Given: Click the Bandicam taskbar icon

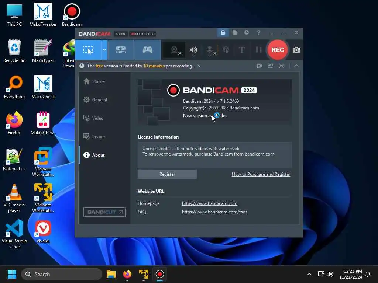Looking at the screenshot, I should [159, 274].
